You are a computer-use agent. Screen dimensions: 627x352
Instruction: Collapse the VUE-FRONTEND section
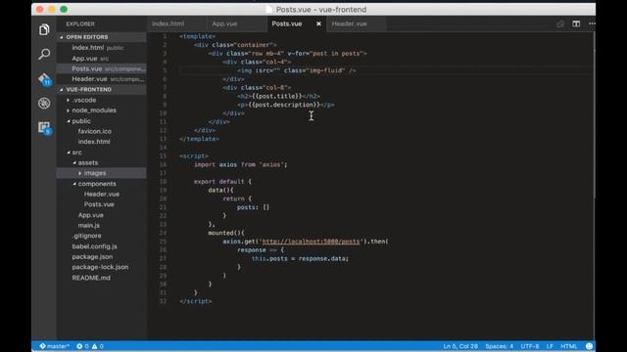(x=102, y=89)
